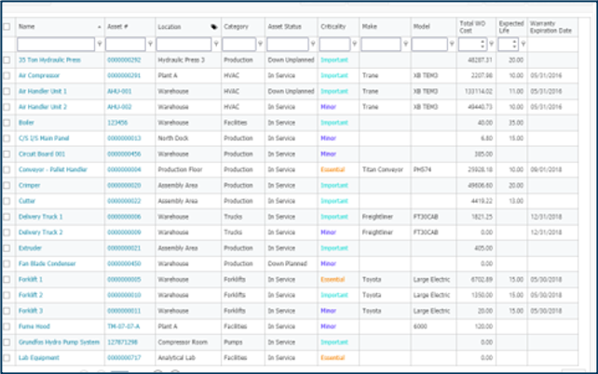Image resolution: width=598 pixels, height=374 pixels.
Task: Click the filter icon beside the Name filter box
Action: coord(100,44)
